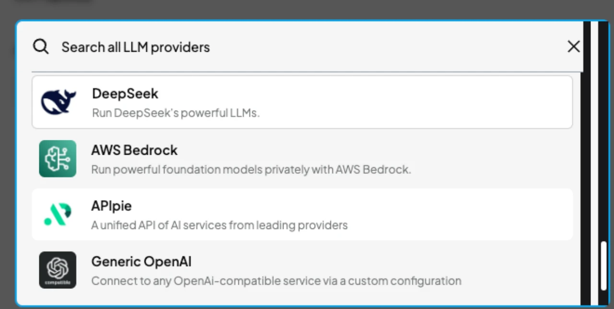Focus the Search all LLM providers field

(258, 47)
